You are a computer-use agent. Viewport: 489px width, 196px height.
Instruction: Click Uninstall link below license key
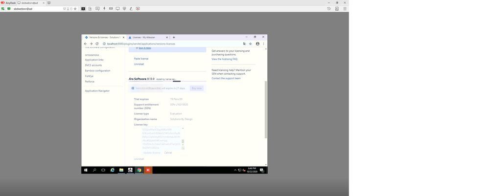click(x=139, y=159)
